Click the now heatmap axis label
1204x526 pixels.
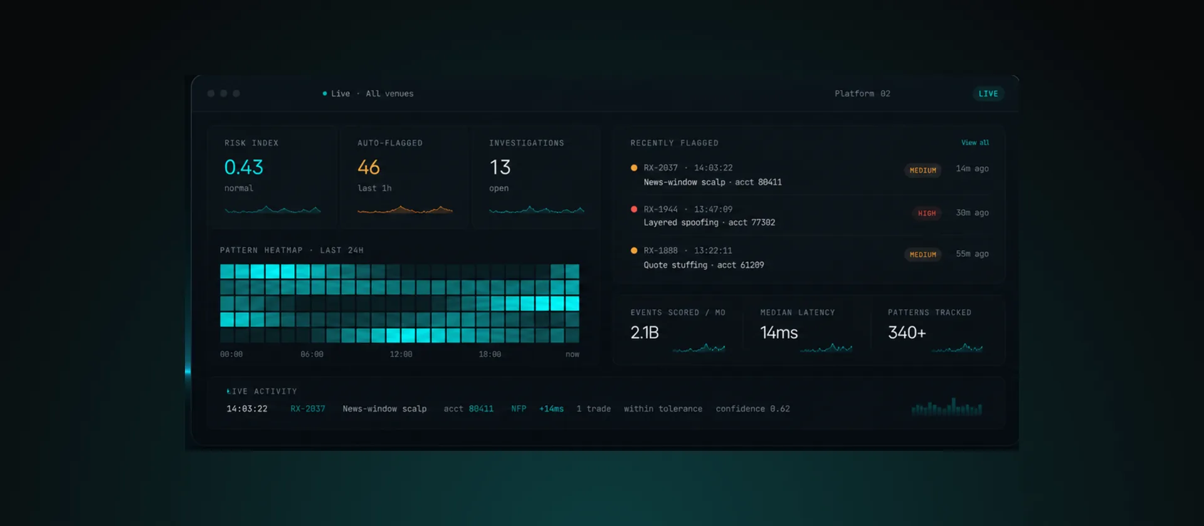573,354
